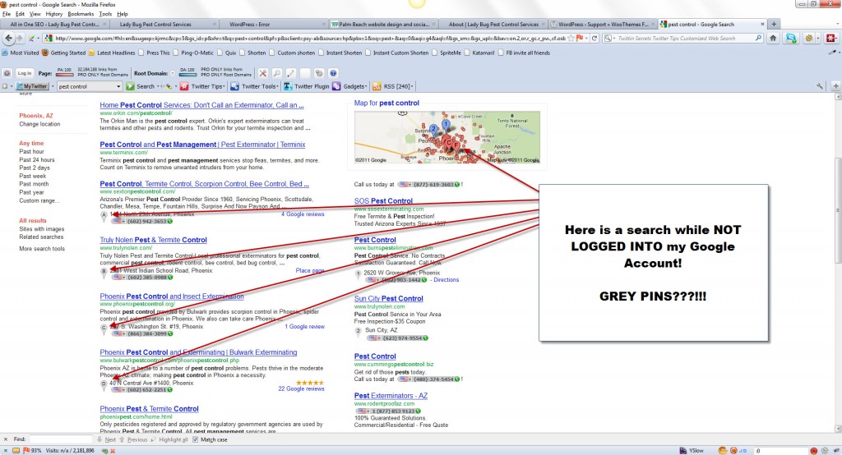Click the MyTwitter toolbar button
The image size is (842, 455).
tap(32, 86)
